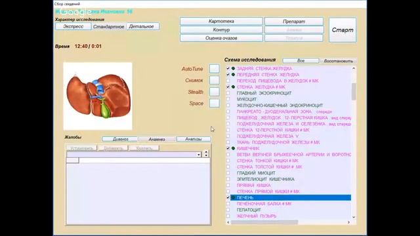Select ПОДЖЕЛУДОЧНАЯ ЖЕЛЕЗА И СЕЛЕЗЕНКА row
420x236 pixels.
[x=294, y=124]
